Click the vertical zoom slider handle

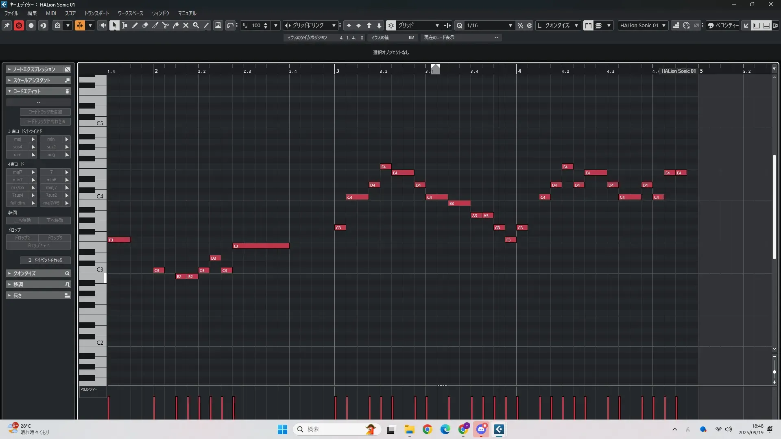pyautogui.click(x=774, y=372)
